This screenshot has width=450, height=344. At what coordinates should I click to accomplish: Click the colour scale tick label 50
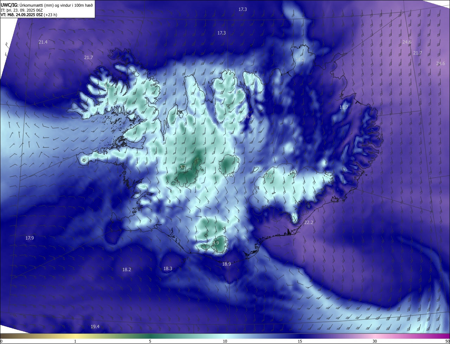click(447, 341)
